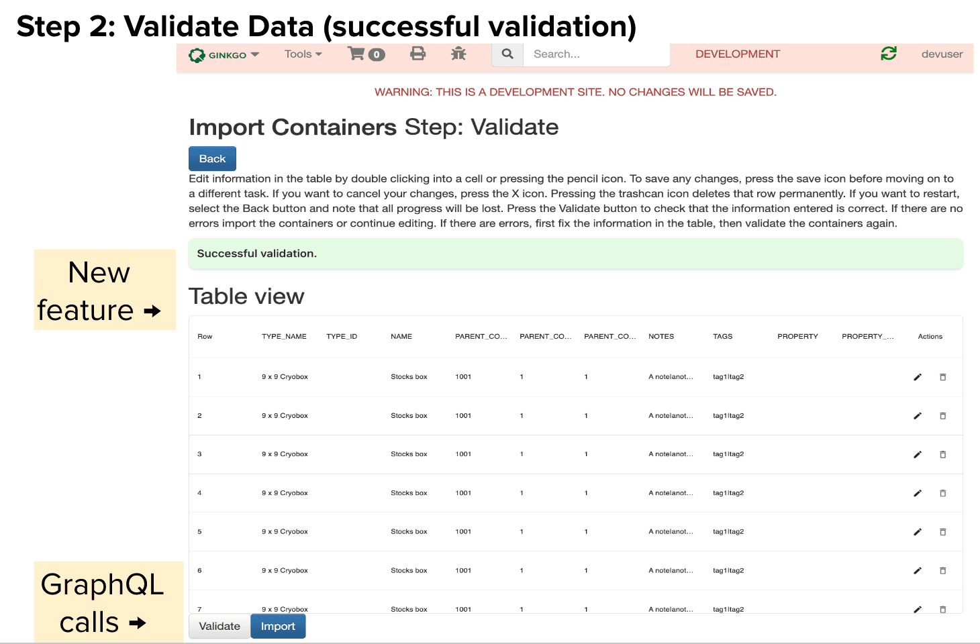Screen dimensions: 980x644
Task: Edit row 3 using pencil icon
Action: (x=918, y=455)
